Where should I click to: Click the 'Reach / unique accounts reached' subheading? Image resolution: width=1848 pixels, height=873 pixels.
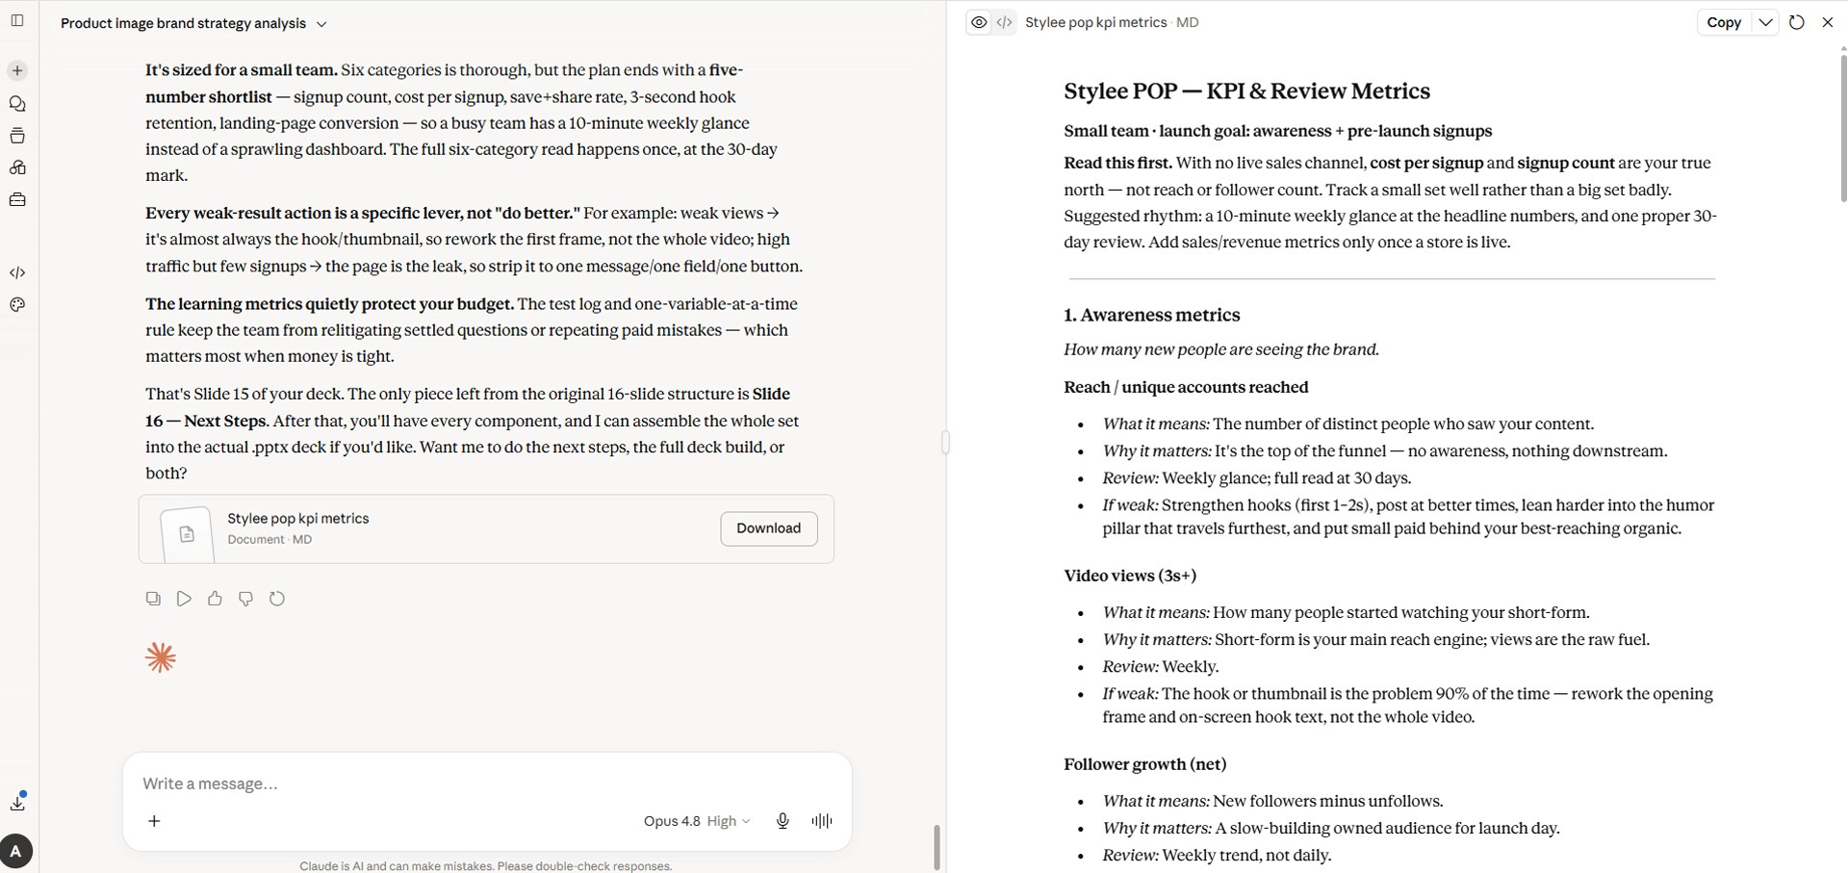tap(1186, 387)
